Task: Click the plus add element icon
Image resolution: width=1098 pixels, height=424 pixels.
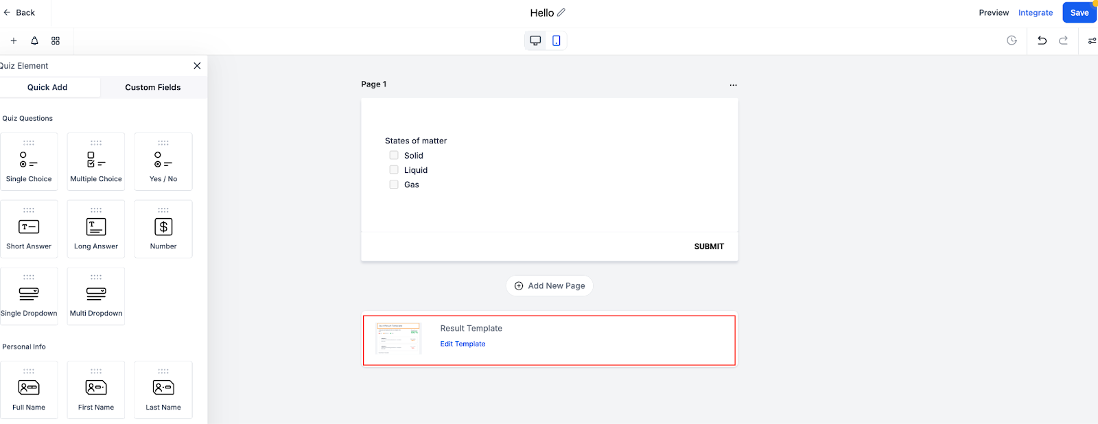Action: (x=14, y=41)
